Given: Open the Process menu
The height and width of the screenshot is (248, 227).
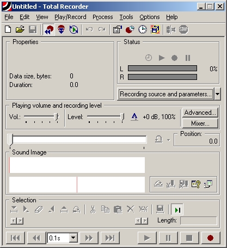Looking at the screenshot, I should (x=103, y=17).
